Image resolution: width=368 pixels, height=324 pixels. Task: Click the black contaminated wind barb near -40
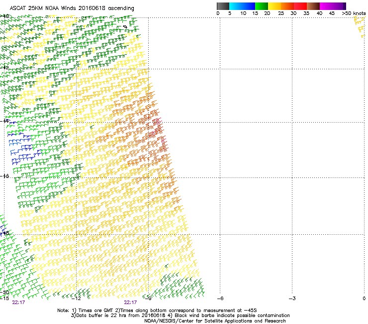click(x=125, y=27)
